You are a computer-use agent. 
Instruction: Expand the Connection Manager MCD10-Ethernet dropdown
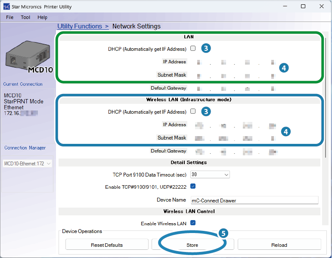click(28, 164)
